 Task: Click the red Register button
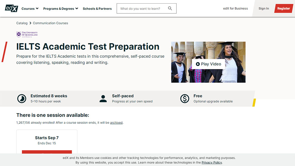(283, 8)
